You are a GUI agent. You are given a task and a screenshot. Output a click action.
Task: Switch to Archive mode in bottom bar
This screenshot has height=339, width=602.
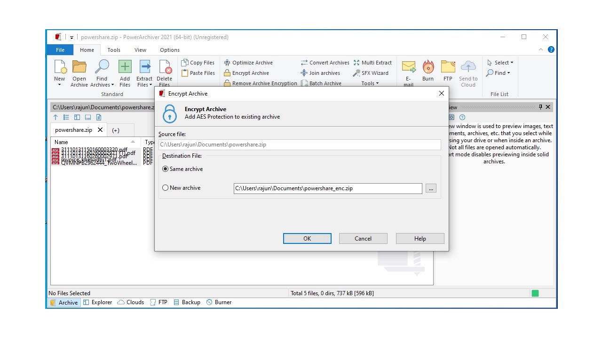point(63,303)
